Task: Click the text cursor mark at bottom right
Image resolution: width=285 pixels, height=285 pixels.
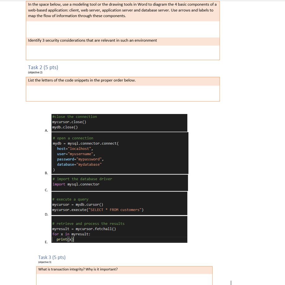Action: coord(231,283)
